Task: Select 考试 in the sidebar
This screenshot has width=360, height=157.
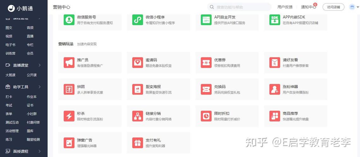Action: (9, 105)
